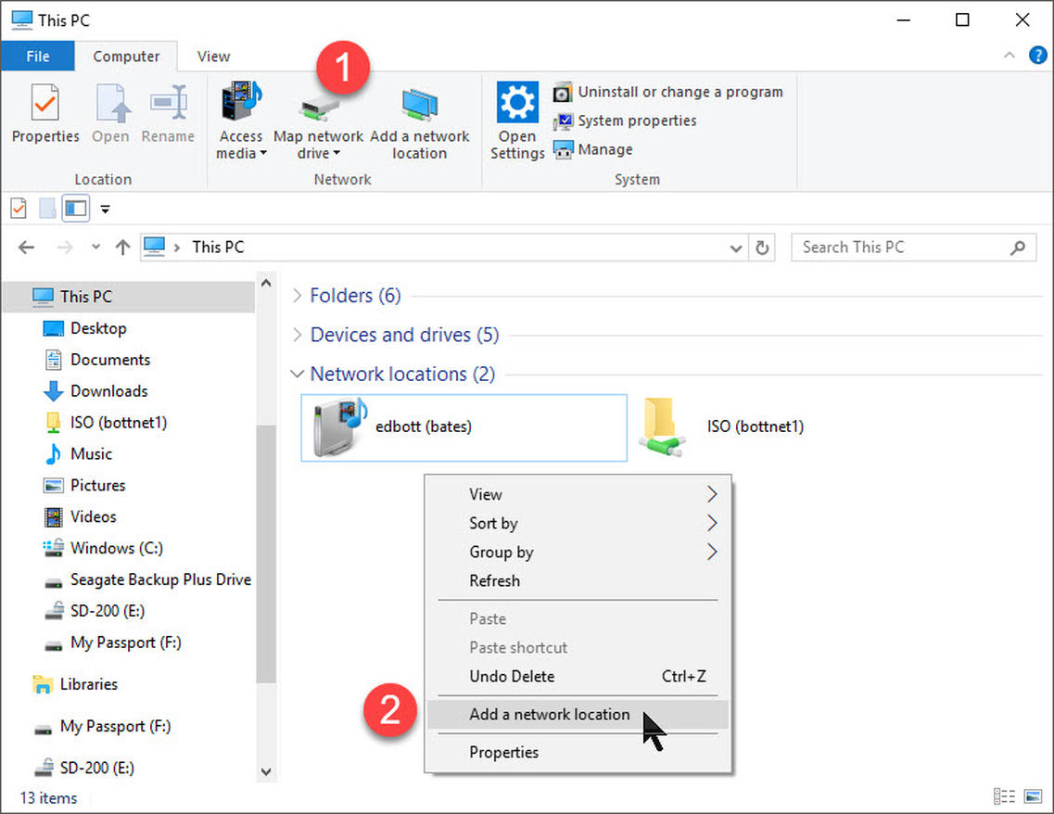Expand the Folders section
This screenshot has width=1054, height=814.
[x=297, y=295]
